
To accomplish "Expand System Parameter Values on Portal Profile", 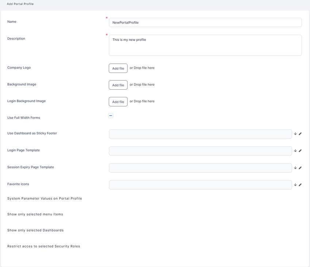I will click(45, 199).
